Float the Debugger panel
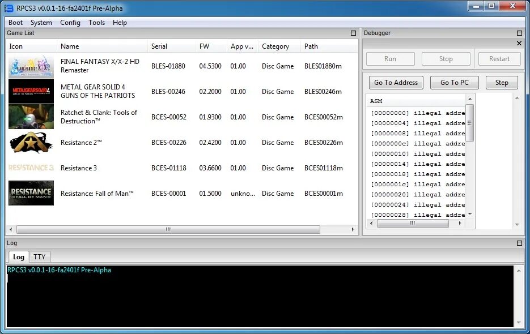Image resolution: width=530 pixels, height=334 pixels. pyautogui.click(x=520, y=33)
